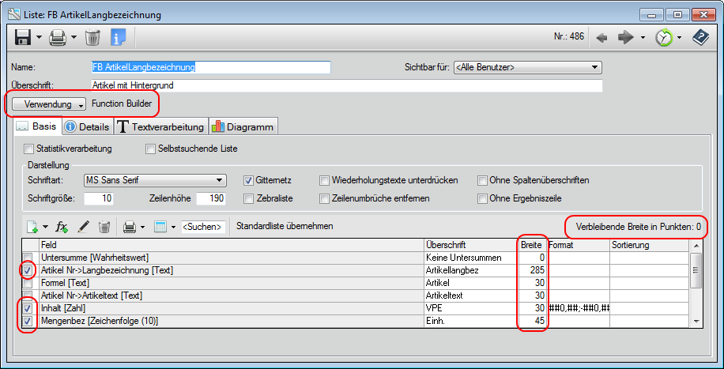This screenshot has width=724, height=369.
Task: Enable the Statistikverarbeitung checkbox
Action: coord(29,149)
